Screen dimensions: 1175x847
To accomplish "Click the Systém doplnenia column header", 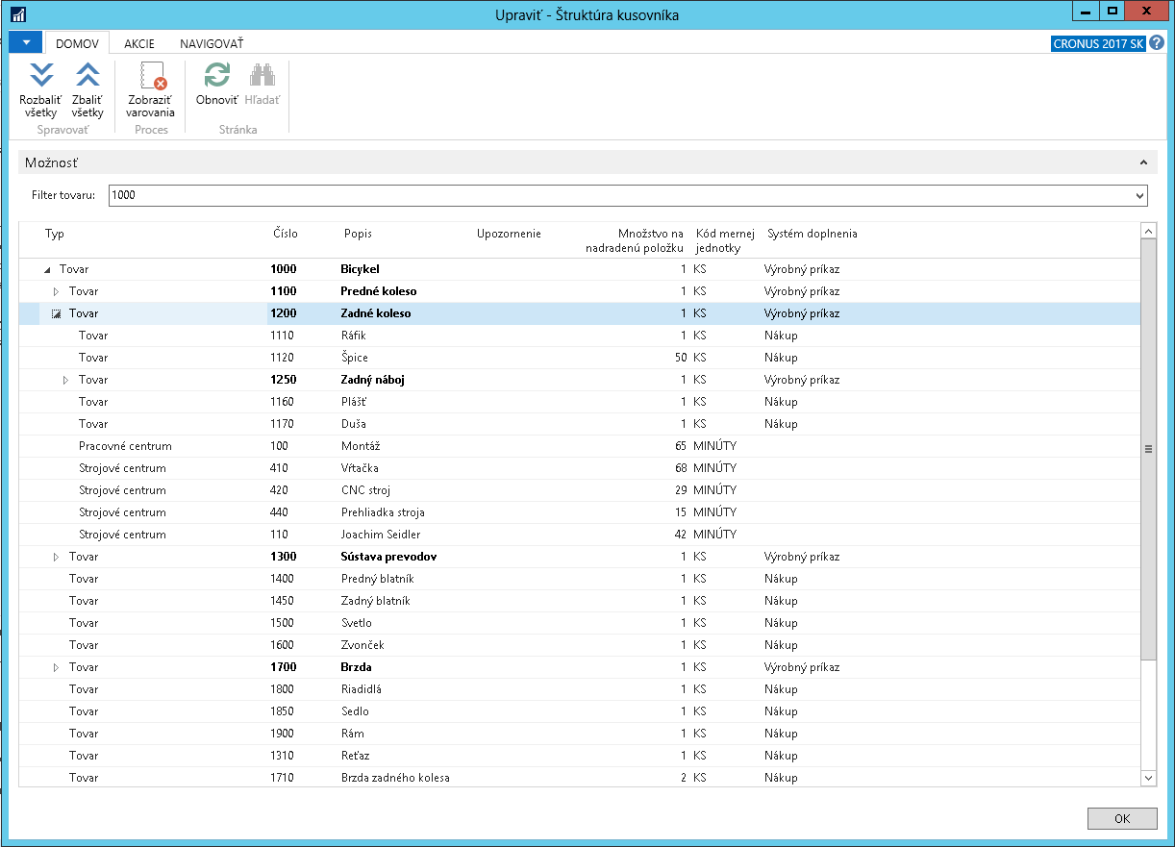I will pyautogui.click(x=812, y=234).
